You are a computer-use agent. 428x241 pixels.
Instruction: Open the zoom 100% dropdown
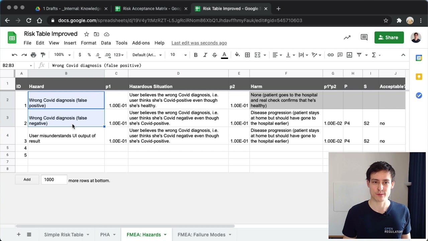62,55
